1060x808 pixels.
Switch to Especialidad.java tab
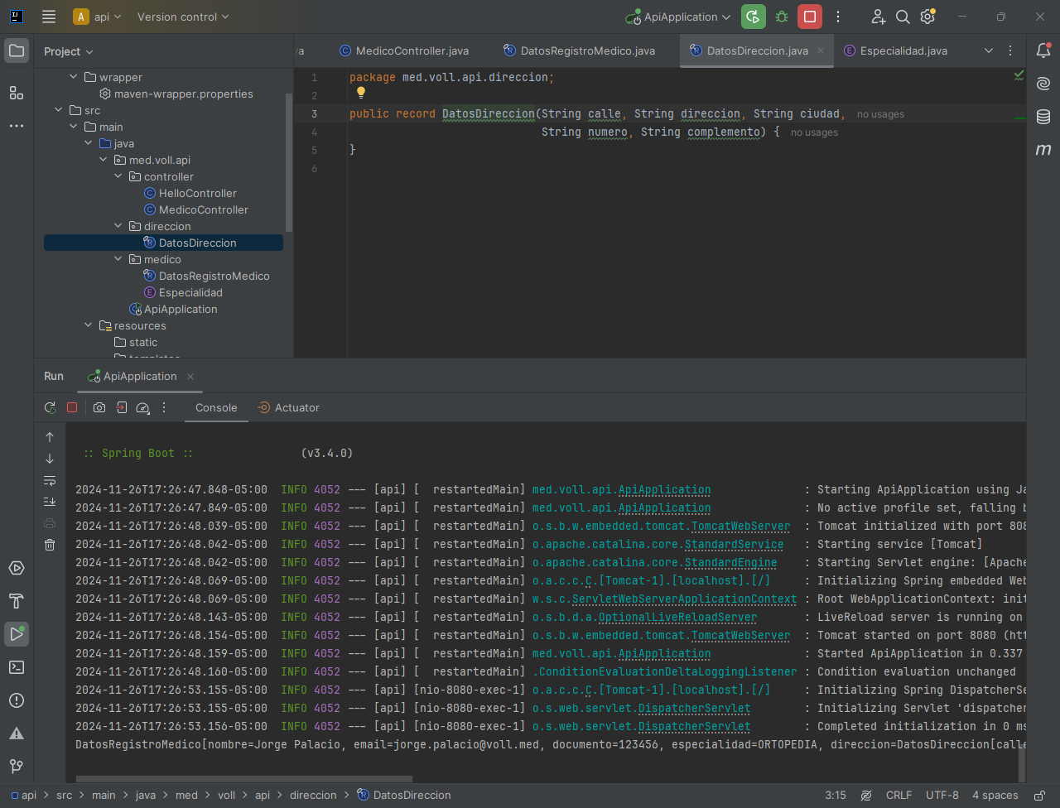[x=895, y=50]
